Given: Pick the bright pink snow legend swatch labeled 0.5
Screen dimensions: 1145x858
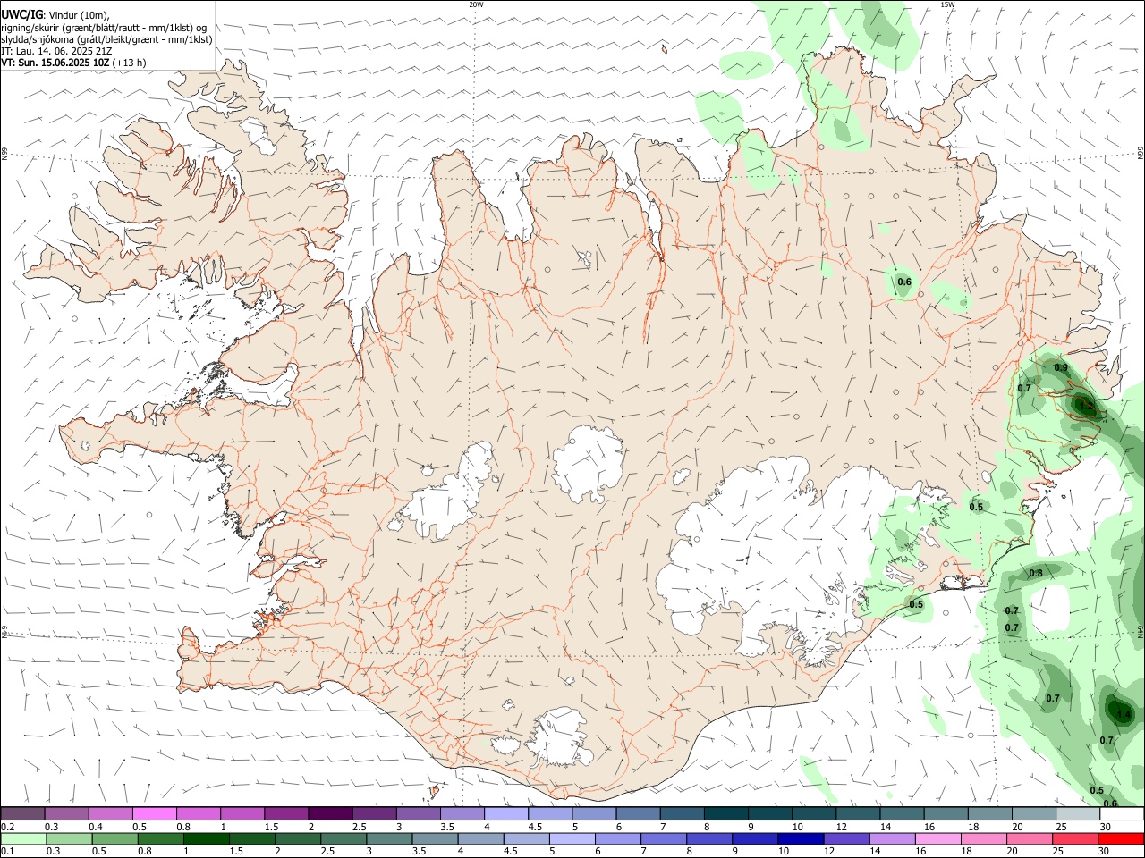Looking at the screenshot, I should 154,813.
